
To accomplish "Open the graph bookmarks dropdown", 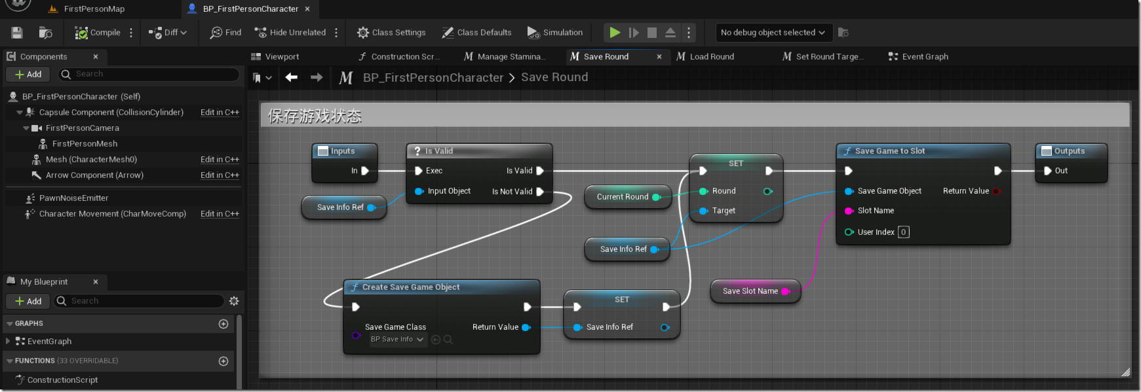I will coord(262,78).
